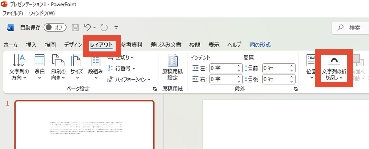
Task: Click the Save floppy disk icon
Action: pos(75,28)
